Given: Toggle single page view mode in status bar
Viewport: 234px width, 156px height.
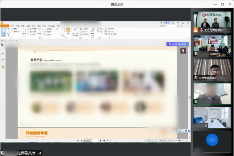Looking at the screenshot, I should (x=145, y=140).
